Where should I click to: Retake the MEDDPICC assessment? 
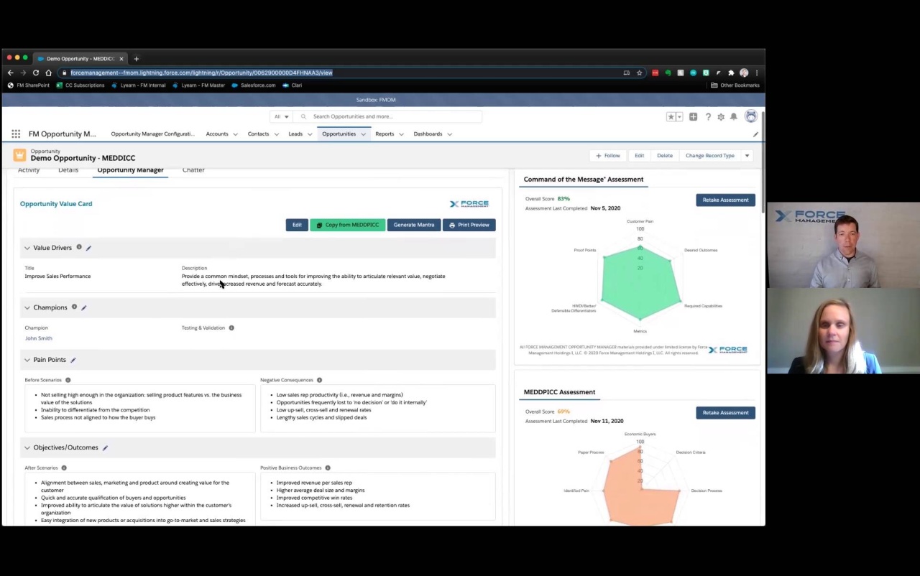click(x=725, y=412)
